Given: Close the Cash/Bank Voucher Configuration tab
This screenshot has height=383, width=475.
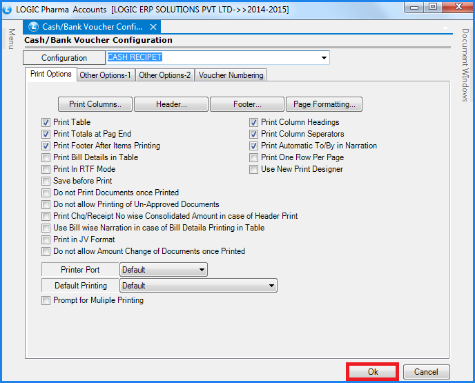Looking at the screenshot, I should pyautogui.click(x=153, y=27).
